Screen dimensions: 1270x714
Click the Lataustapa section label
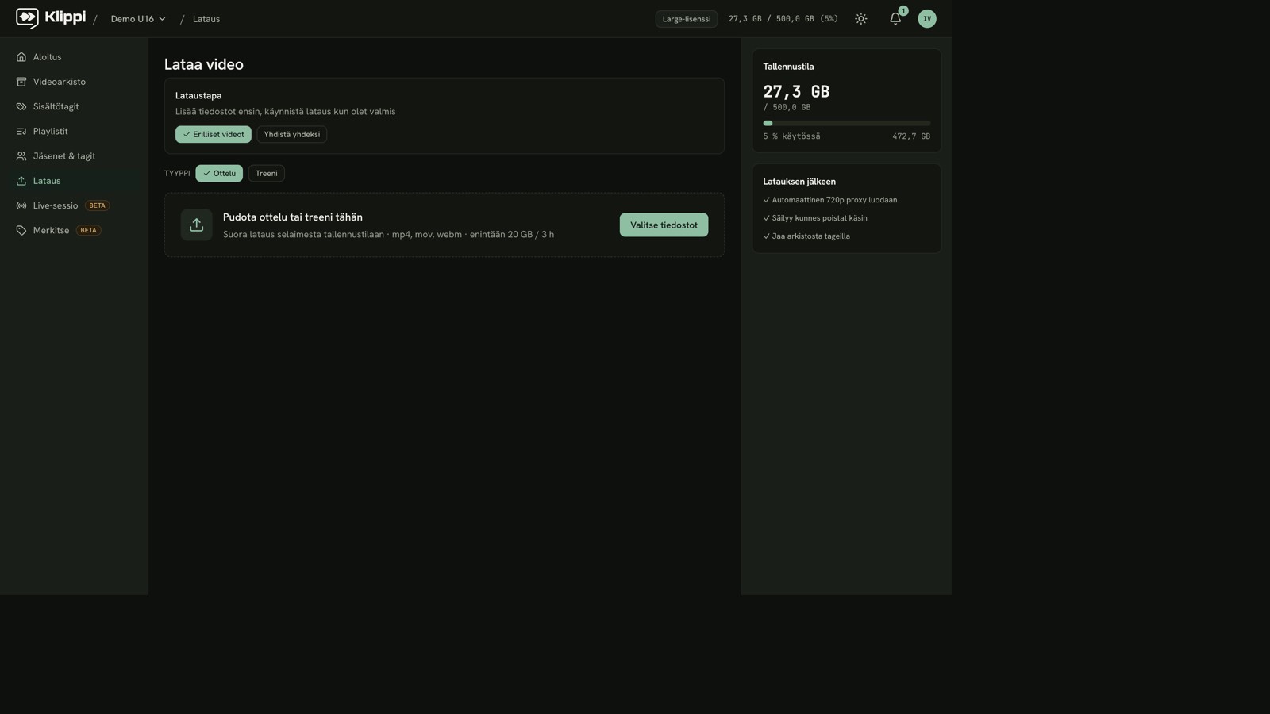click(198, 96)
